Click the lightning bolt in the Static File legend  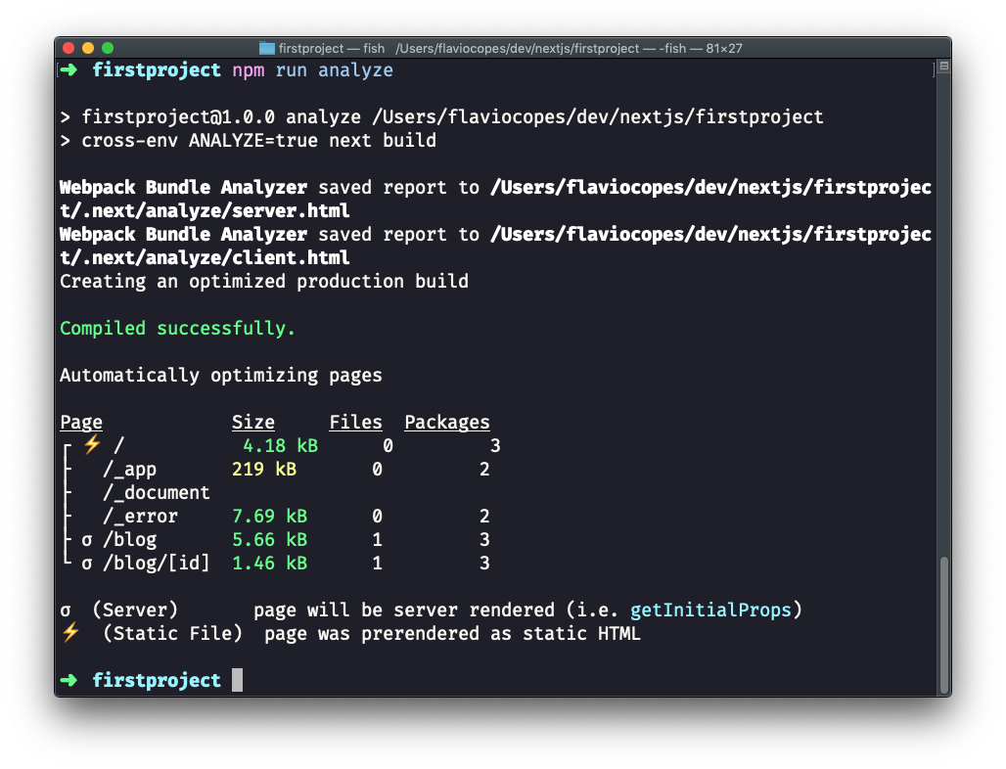click(69, 633)
